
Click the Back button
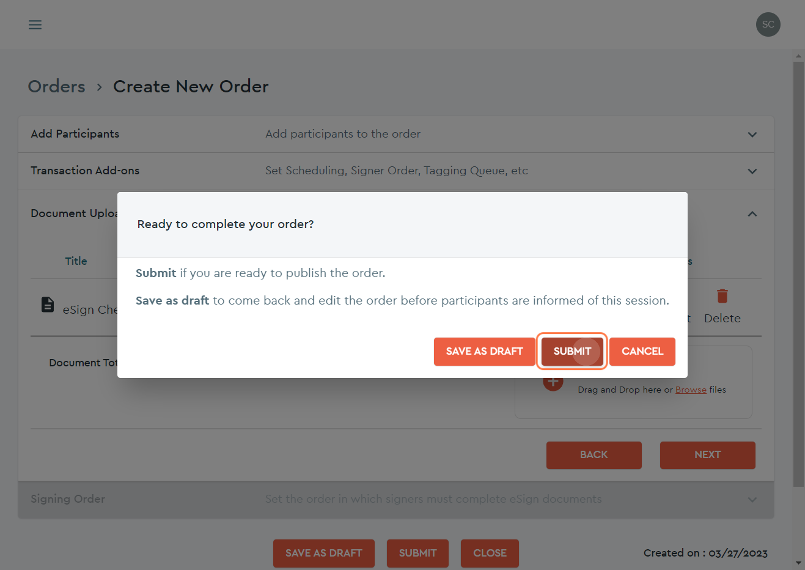[594, 455]
